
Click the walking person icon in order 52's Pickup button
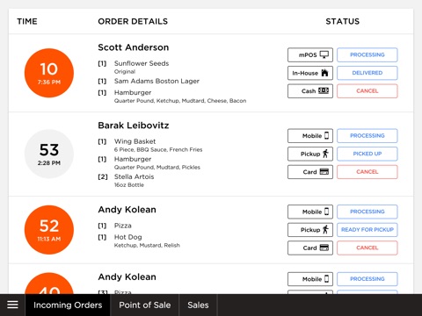[x=325, y=230]
